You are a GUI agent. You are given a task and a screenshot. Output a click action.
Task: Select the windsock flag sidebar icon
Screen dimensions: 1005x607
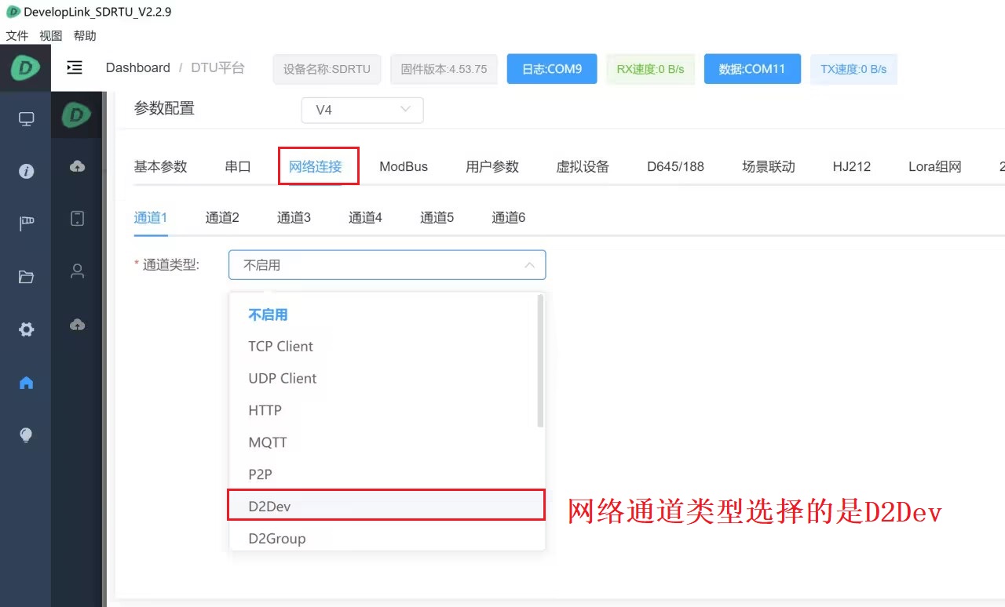tap(27, 224)
